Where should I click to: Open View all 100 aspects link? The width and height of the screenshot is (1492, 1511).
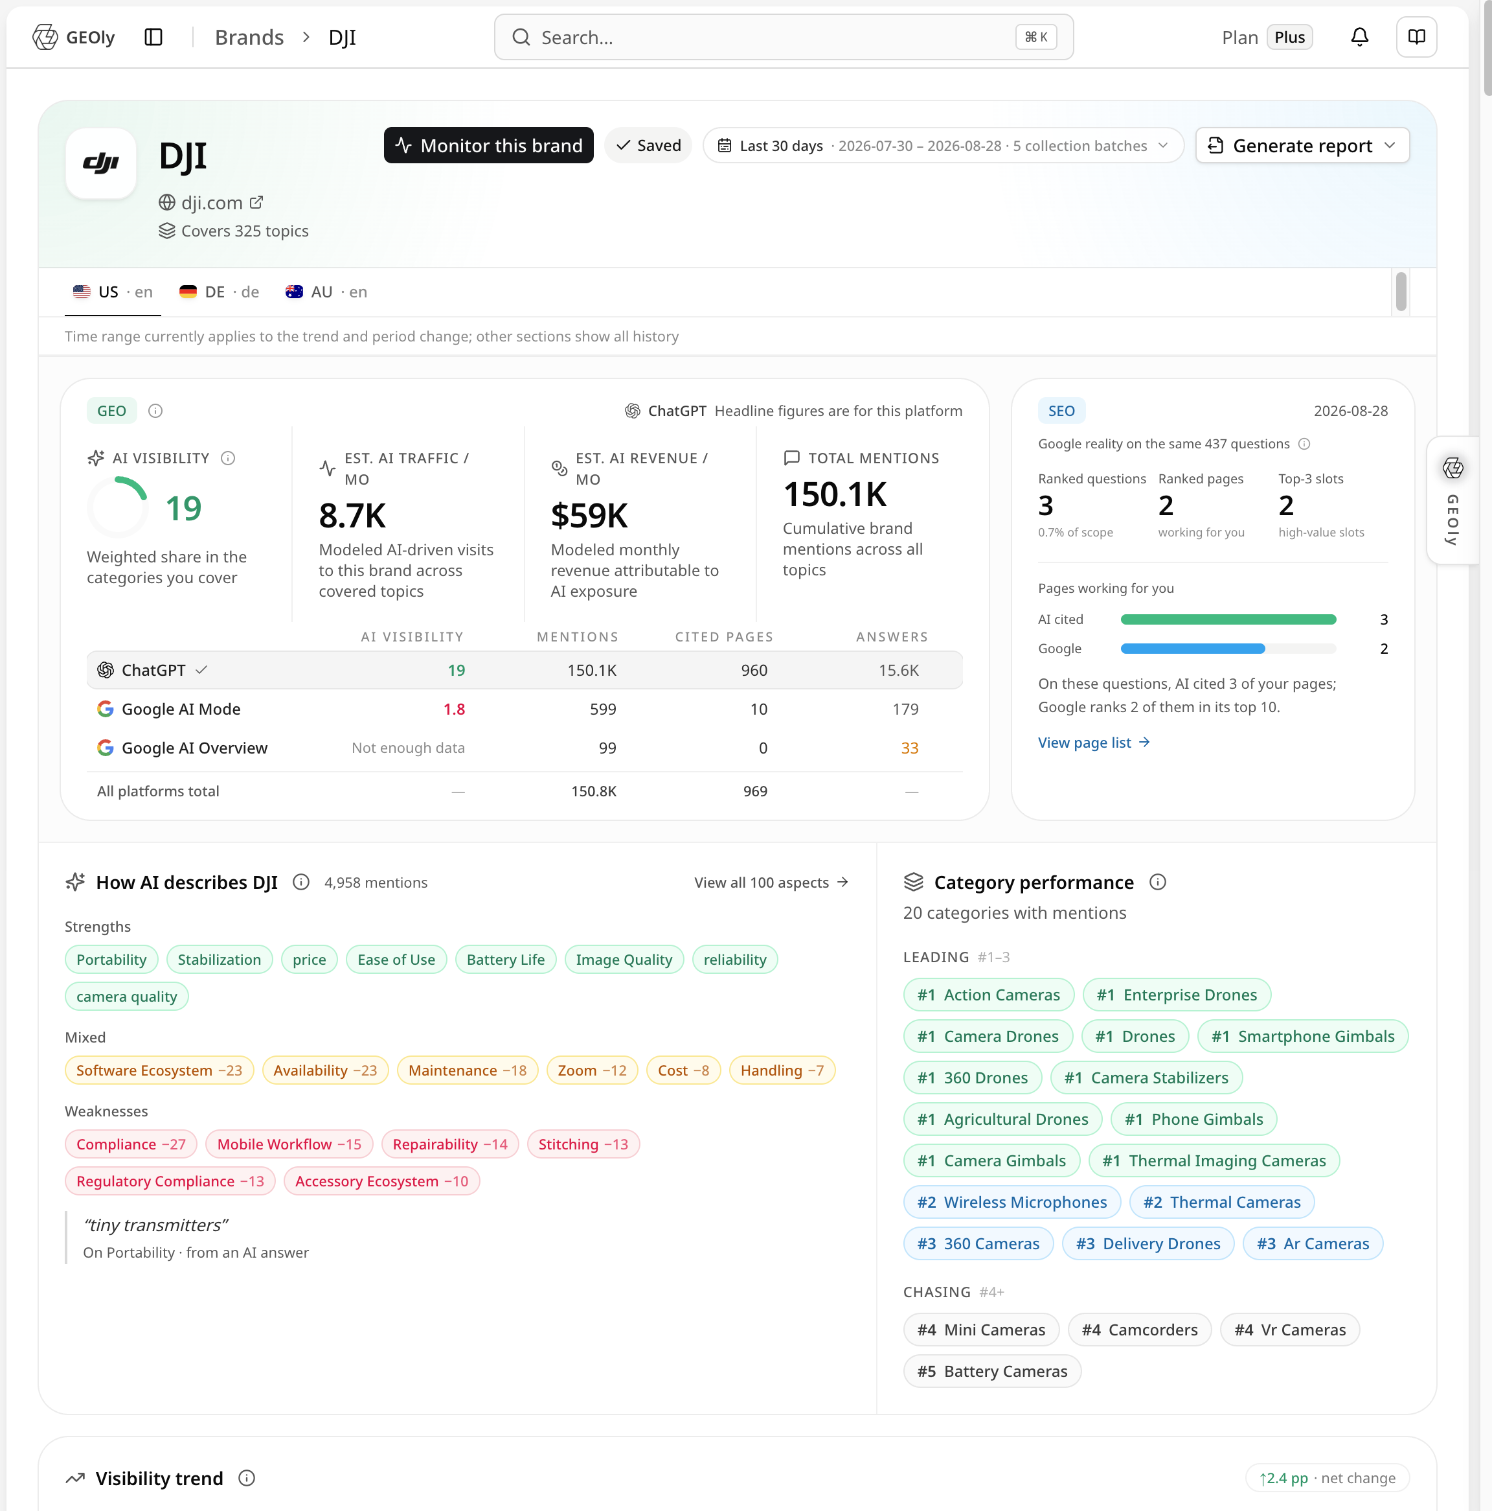pyautogui.click(x=771, y=882)
